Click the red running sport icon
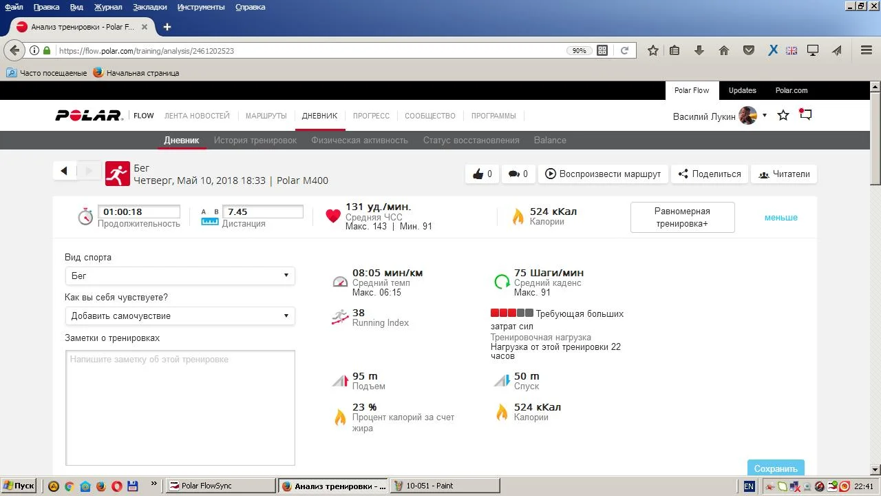The width and height of the screenshot is (881, 496). 118,174
